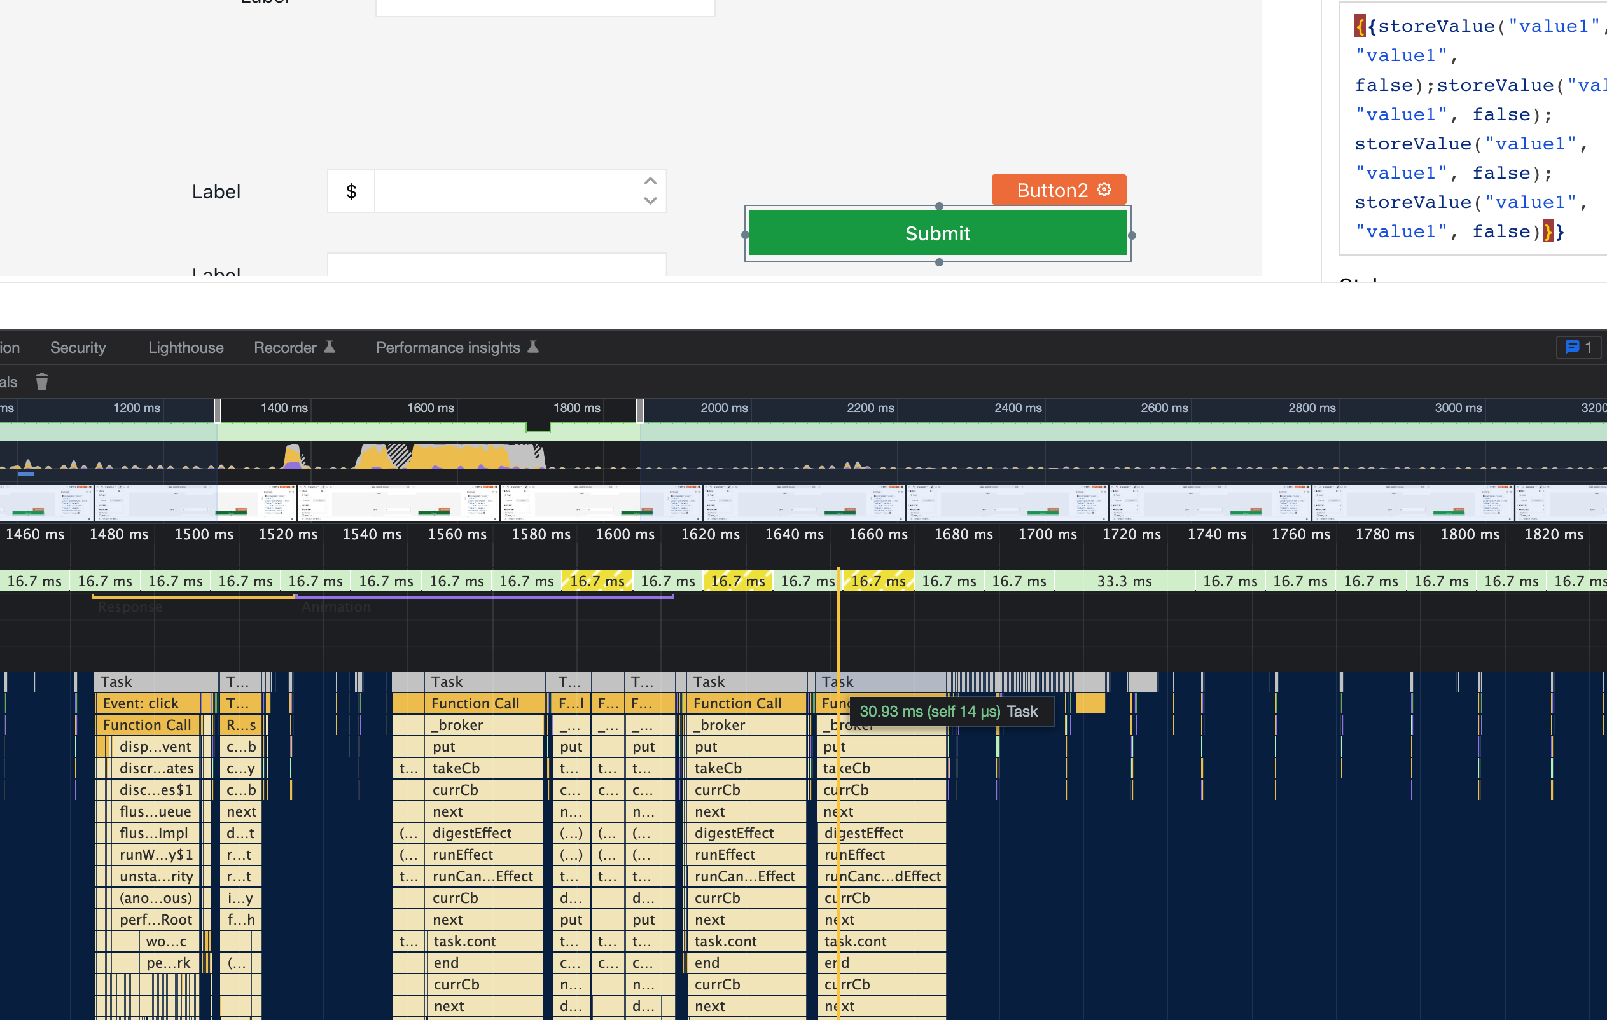Image resolution: width=1607 pixels, height=1020 pixels.
Task: Click the Recorder tab flask icon
Action: pos(330,347)
